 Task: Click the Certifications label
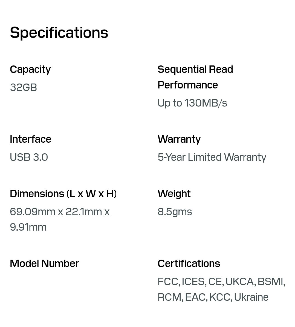tap(189, 263)
